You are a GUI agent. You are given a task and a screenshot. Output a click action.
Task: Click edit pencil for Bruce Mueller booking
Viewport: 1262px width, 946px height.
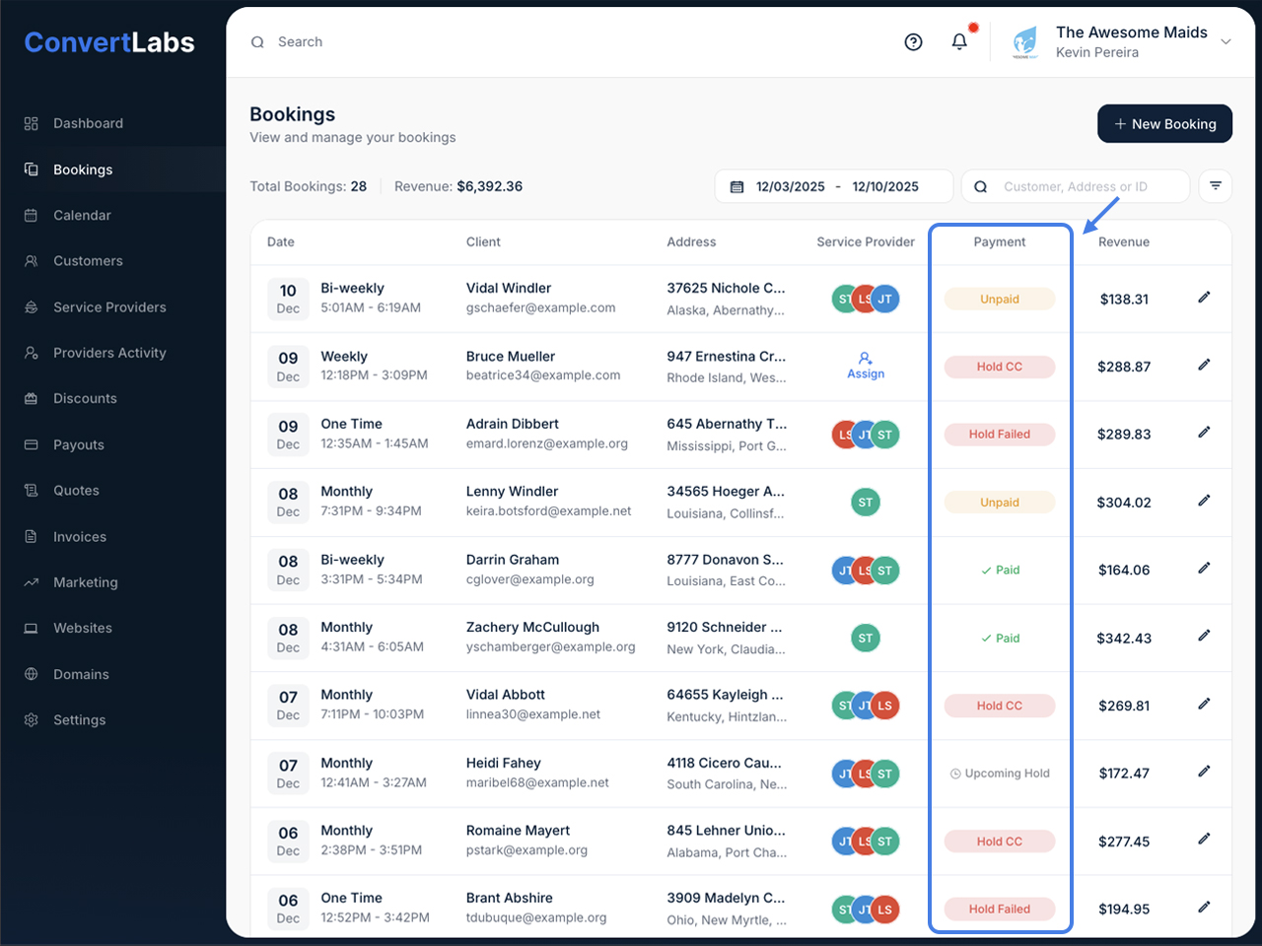click(x=1204, y=366)
